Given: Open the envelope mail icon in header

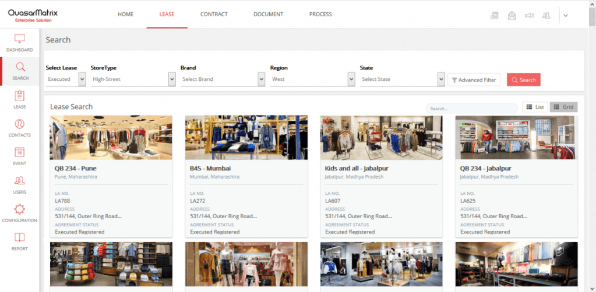Looking at the screenshot, I should (x=512, y=16).
